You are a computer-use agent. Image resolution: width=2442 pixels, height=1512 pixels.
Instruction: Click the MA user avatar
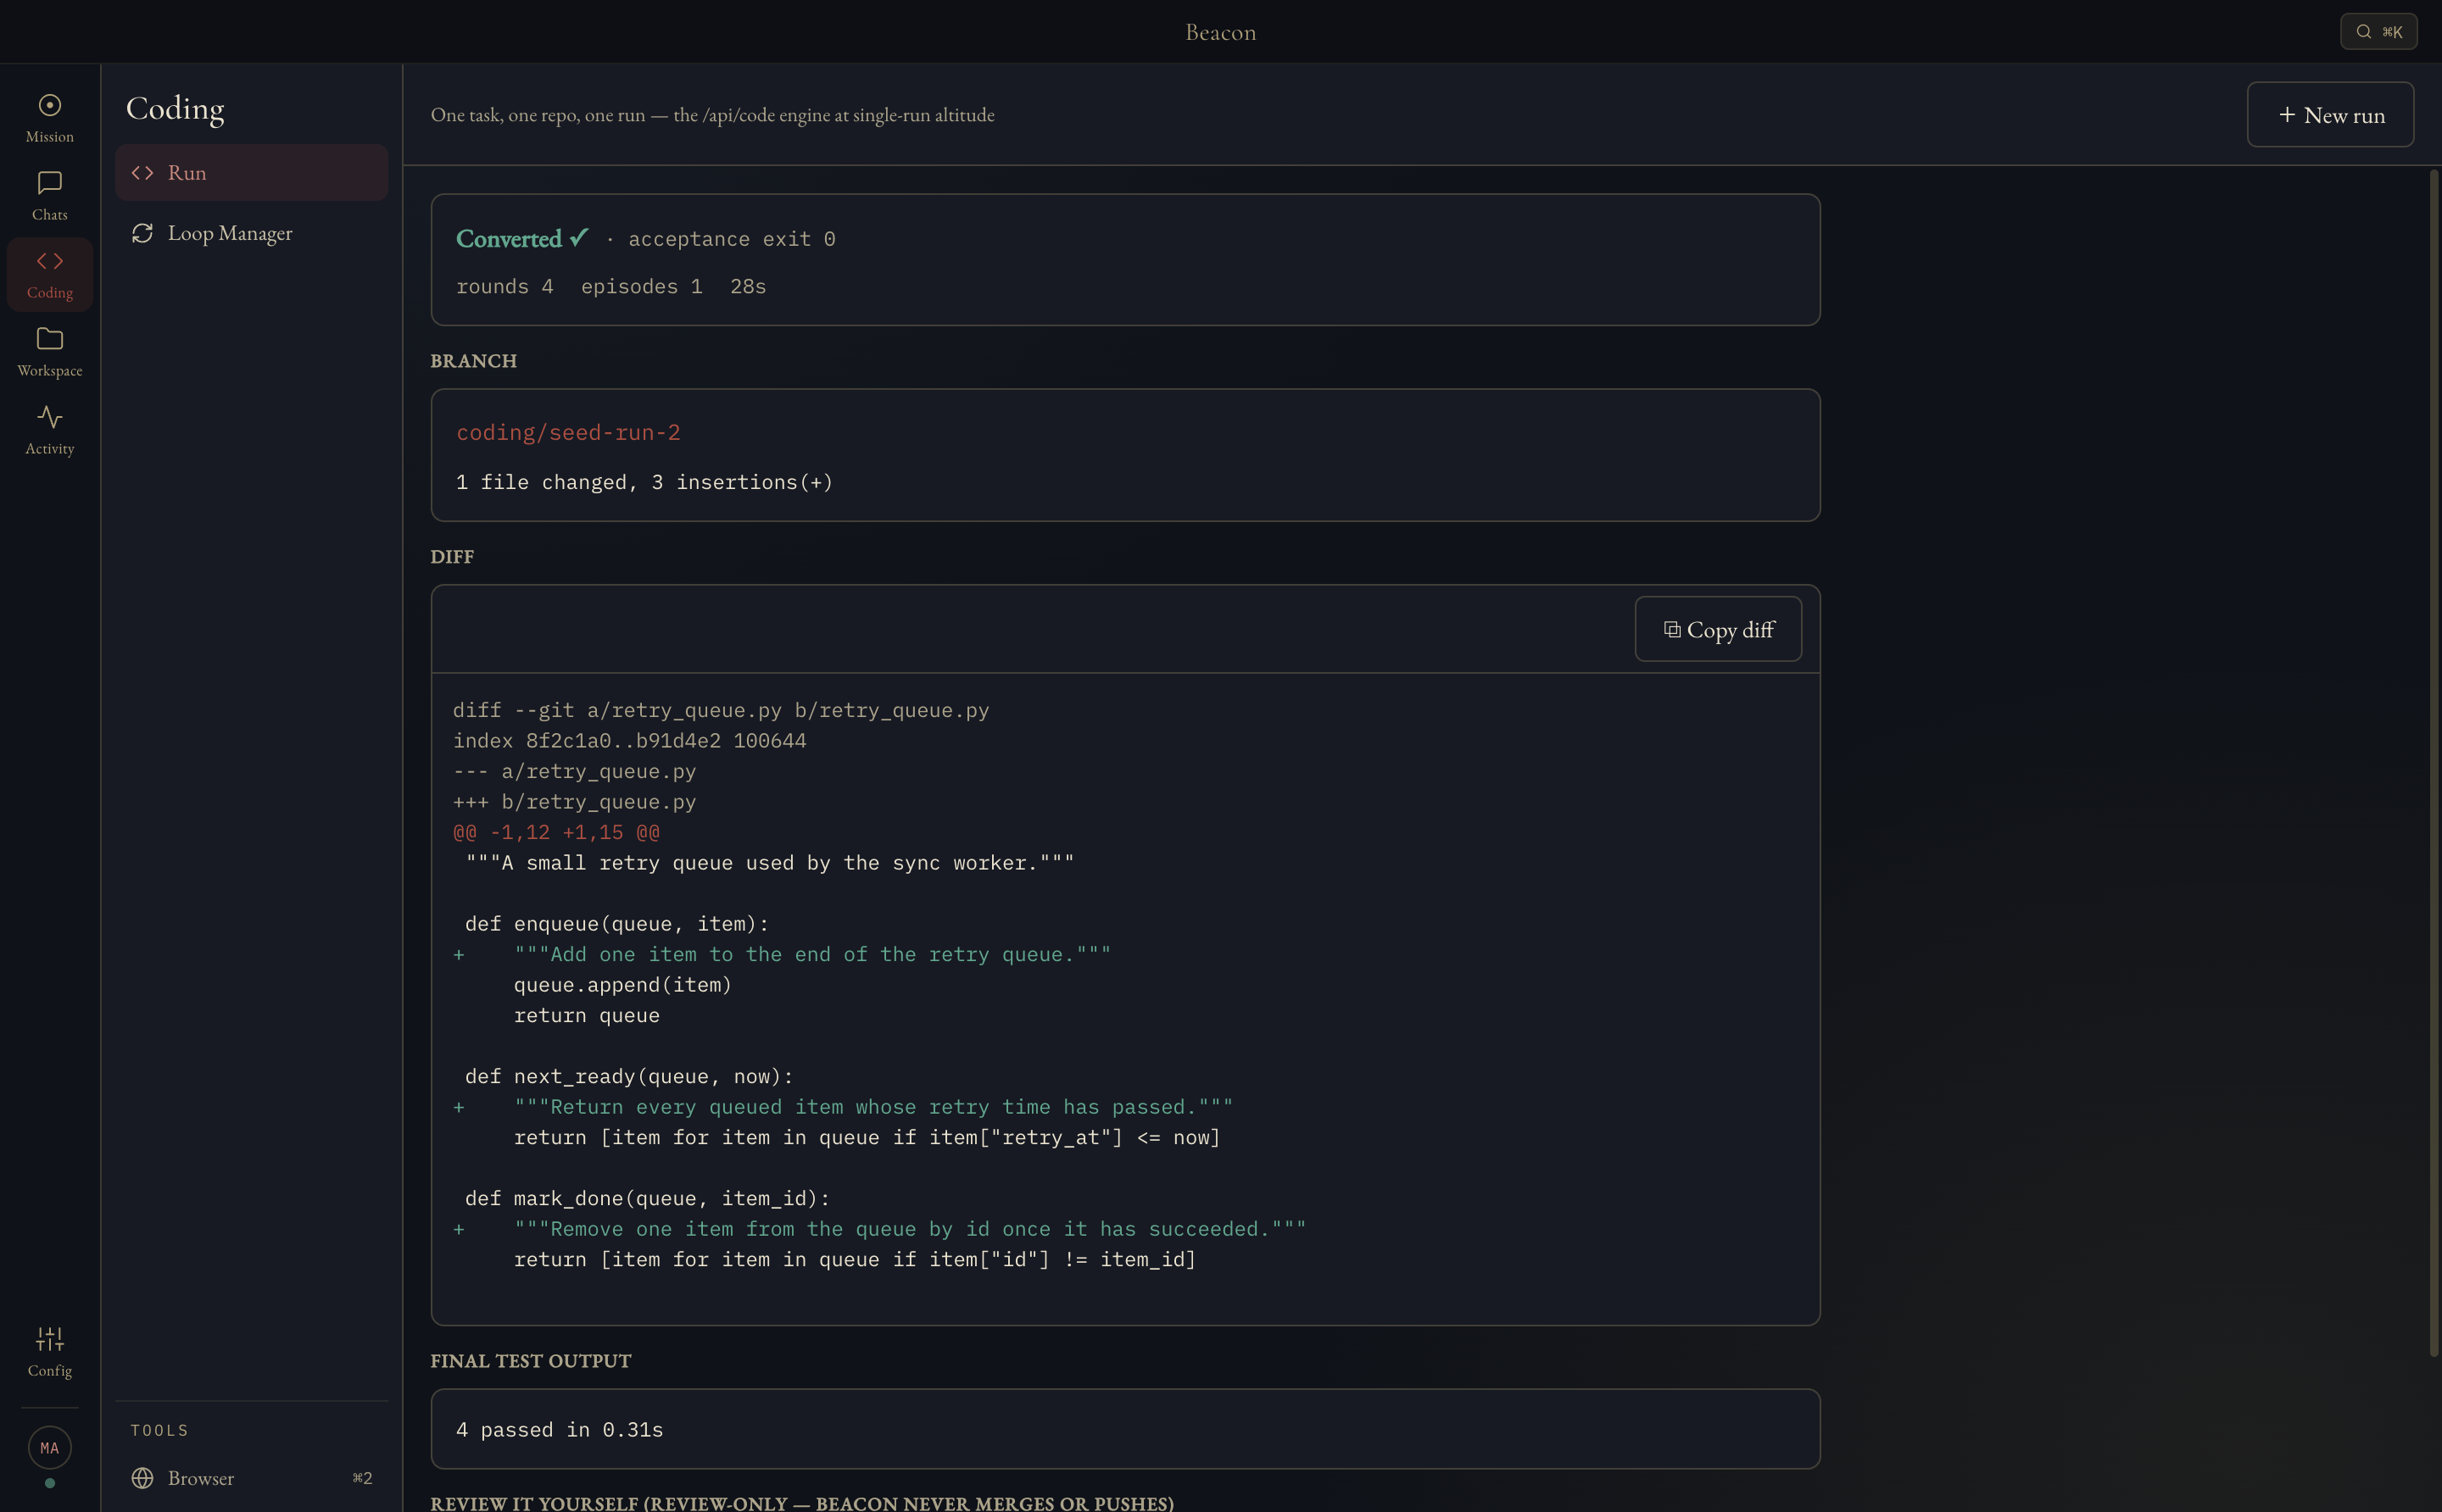tap(49, 1447)
